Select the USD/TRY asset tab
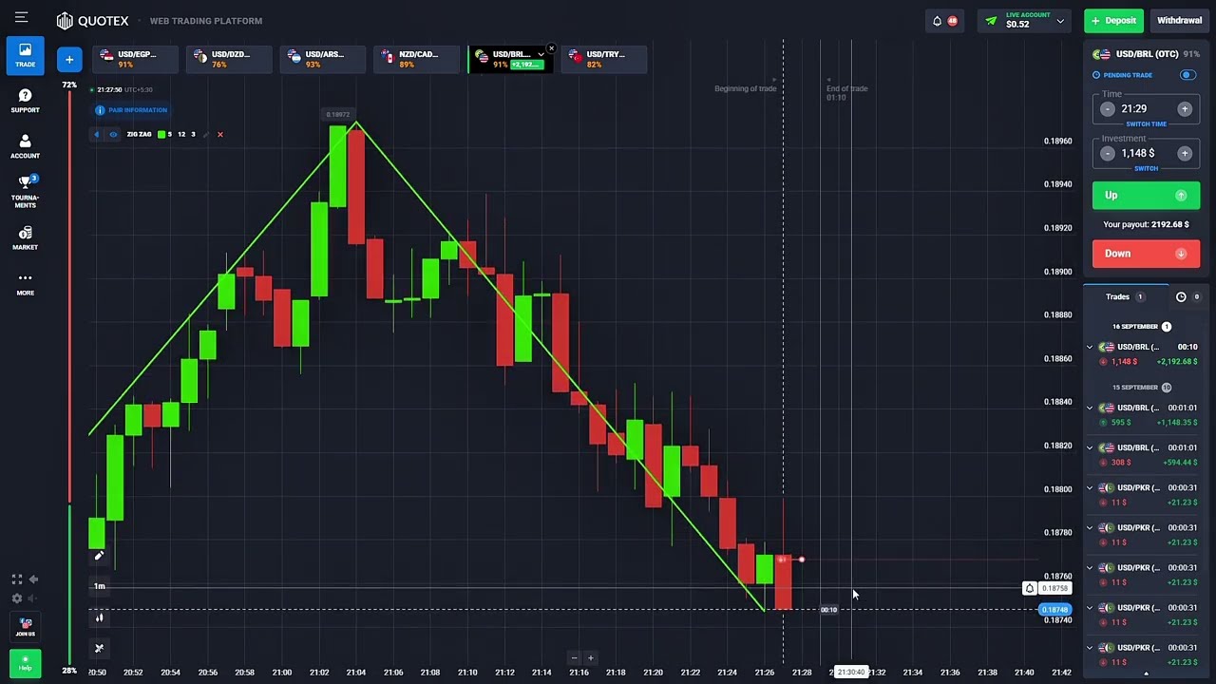The width and height of the screenshot is (1216, 684). coord(605,60)
